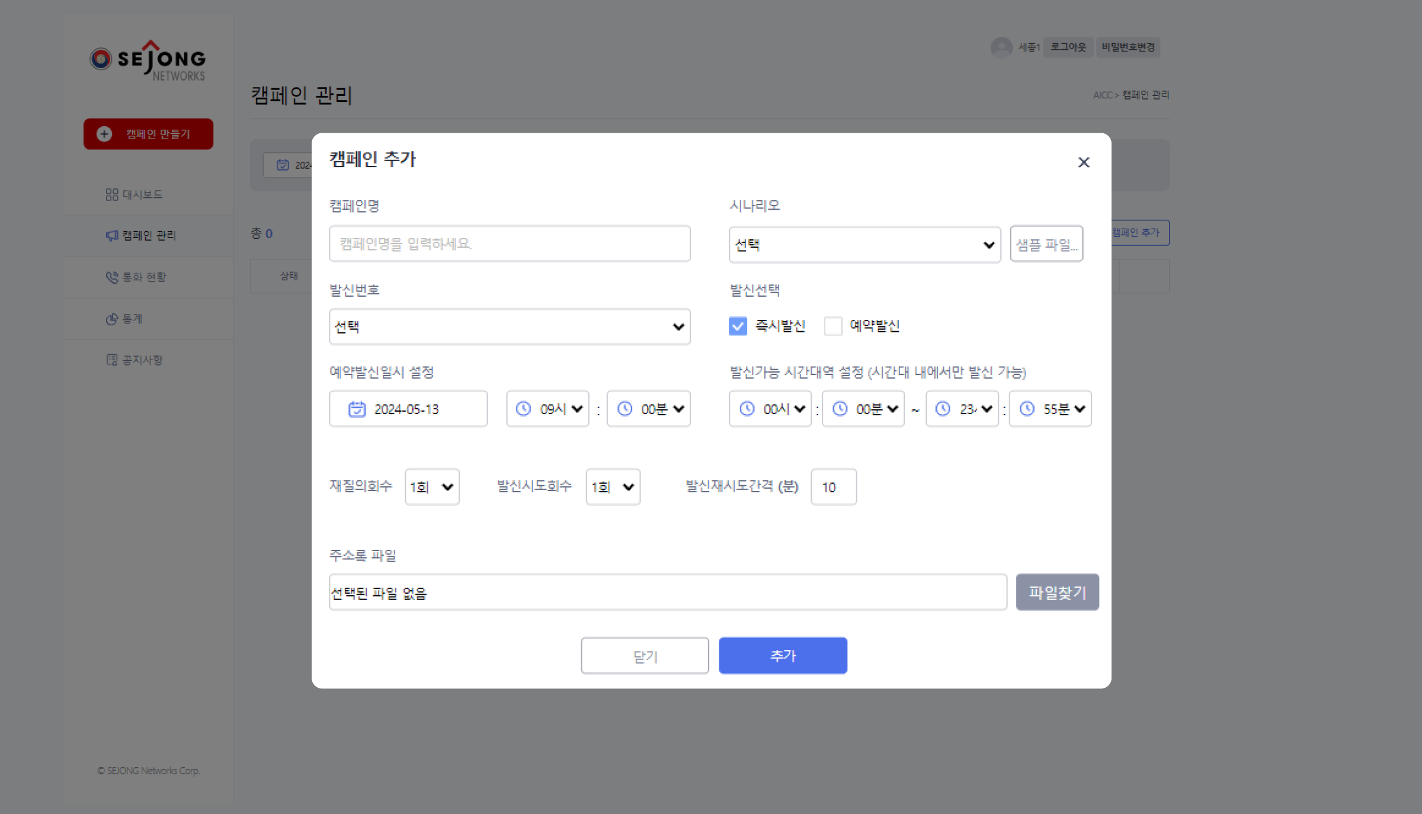The height and width of the screenshot is (814, 1422).
Task: Click the clock icon beside 55분 minute
Action: [x=1027, y=409]
